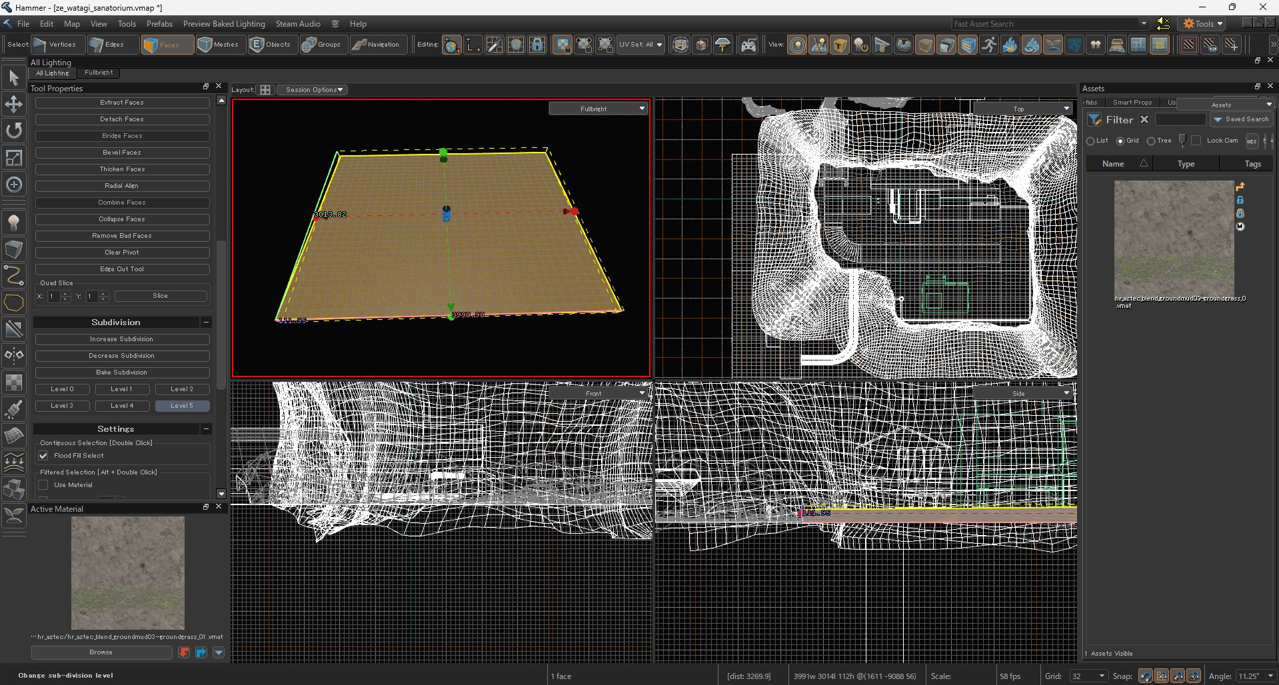Expand the Fullbright viewport mode dropdown
The width and height of the screenshot is (1279, 685).
click(x=598, y=109)
